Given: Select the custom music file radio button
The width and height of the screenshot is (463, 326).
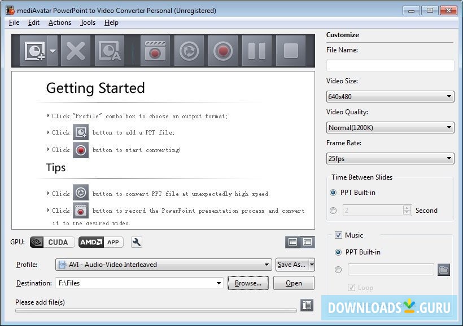Looking at the screenshot, I should (338, 270).
